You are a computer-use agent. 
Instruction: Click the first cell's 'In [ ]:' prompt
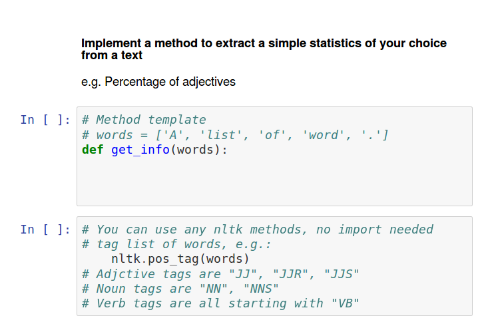[45, 120]
